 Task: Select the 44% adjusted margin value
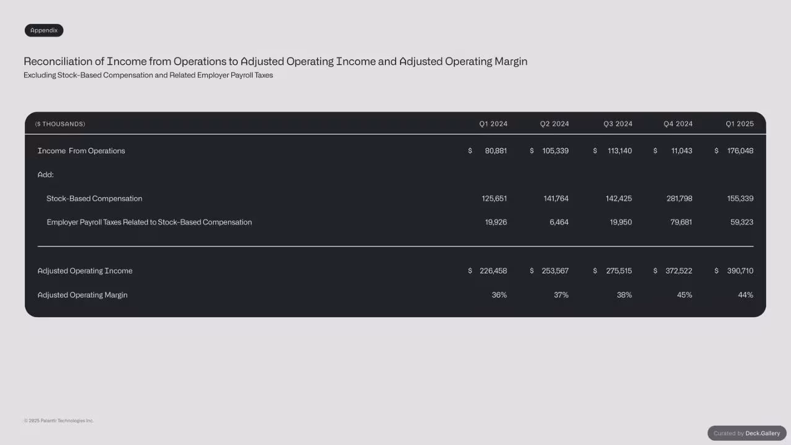pos(746,295)
